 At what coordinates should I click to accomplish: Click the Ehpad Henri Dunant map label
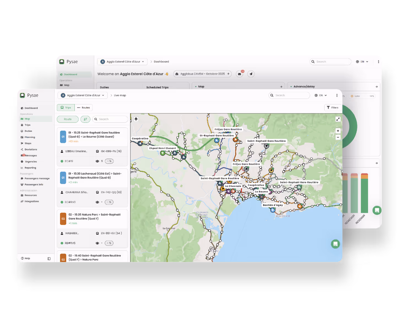(162, 148)
